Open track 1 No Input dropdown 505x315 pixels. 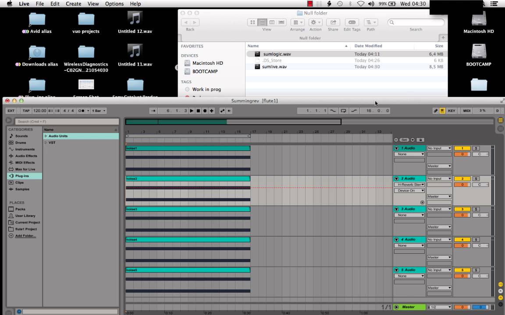(x=439, y=148)
